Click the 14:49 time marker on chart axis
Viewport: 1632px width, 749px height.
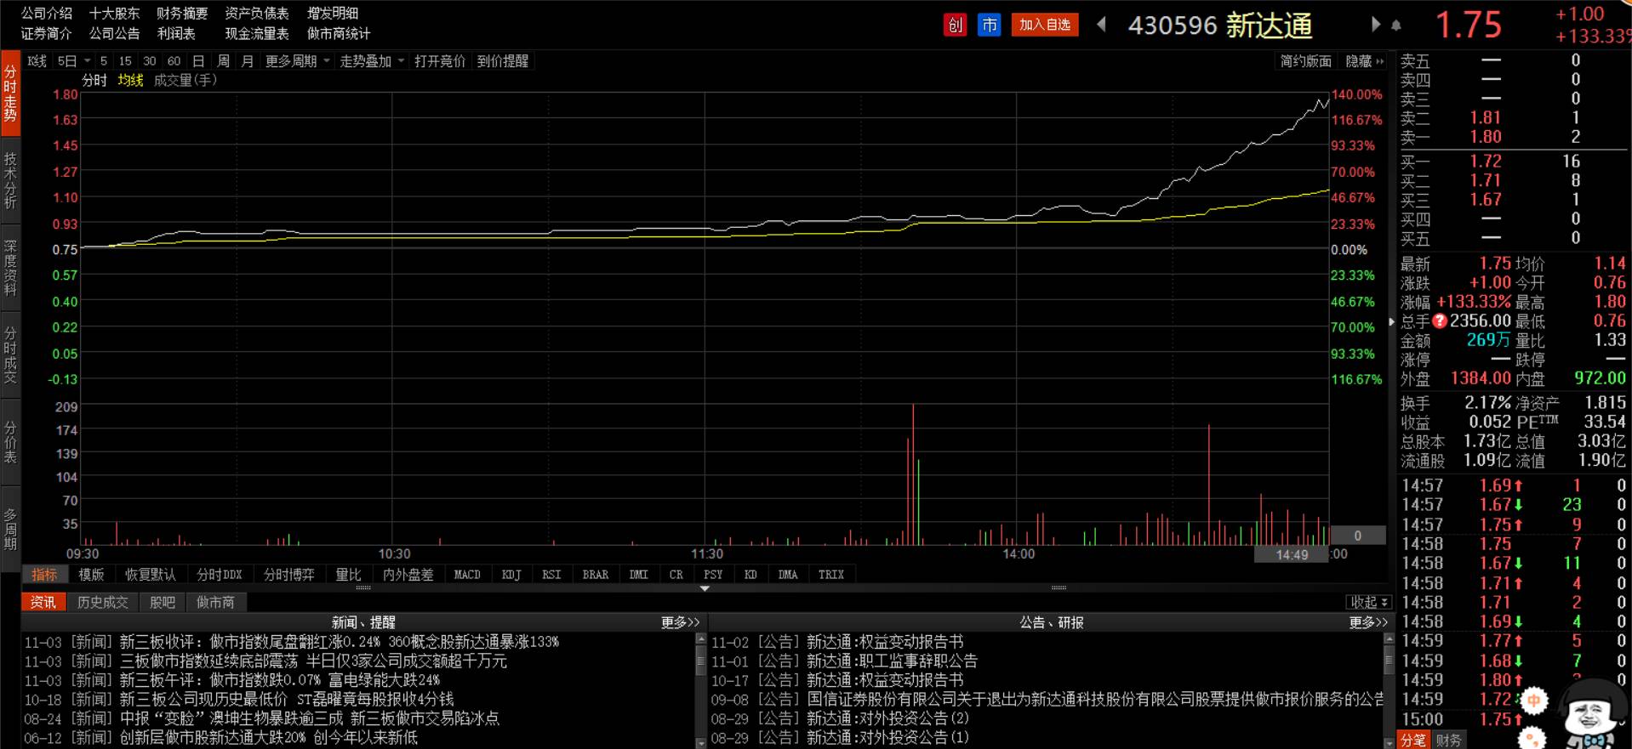(1292, 554)
